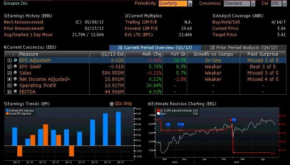Click the Growth vs Comps column header
Screen dimensions: 290x165
213,54
